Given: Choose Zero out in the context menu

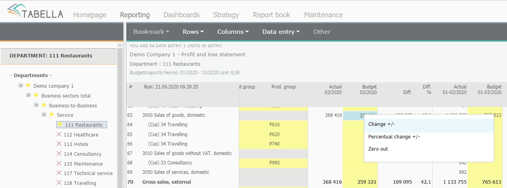Looking at the screenshot, I should point(378,149).
